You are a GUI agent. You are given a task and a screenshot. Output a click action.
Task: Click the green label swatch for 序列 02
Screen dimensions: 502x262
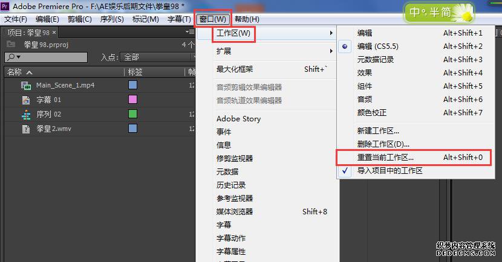pos(132,113)
